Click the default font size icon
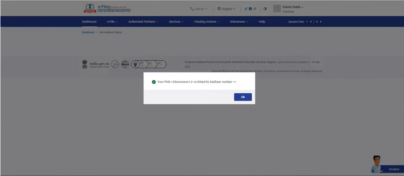The width and height of the screenshot is (404, 176). pyautogui.click(x=250, y=9)
